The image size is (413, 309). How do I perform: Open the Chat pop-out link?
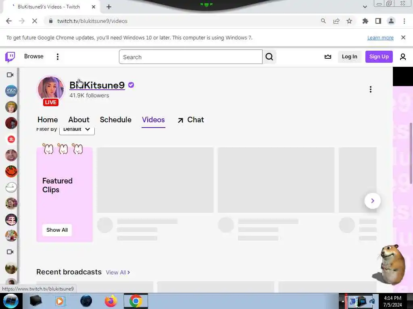(191, 120)
